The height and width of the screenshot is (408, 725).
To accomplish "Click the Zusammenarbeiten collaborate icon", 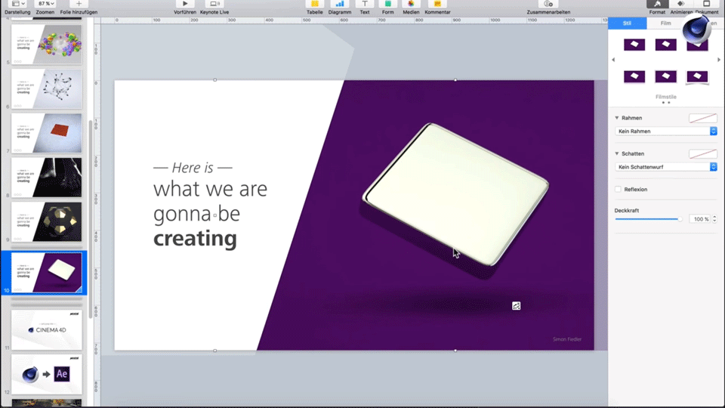I will (x=548, y=4).
